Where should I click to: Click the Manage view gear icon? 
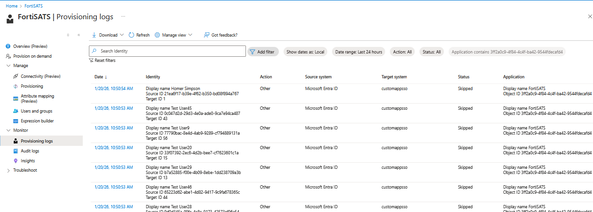[157, 35]
